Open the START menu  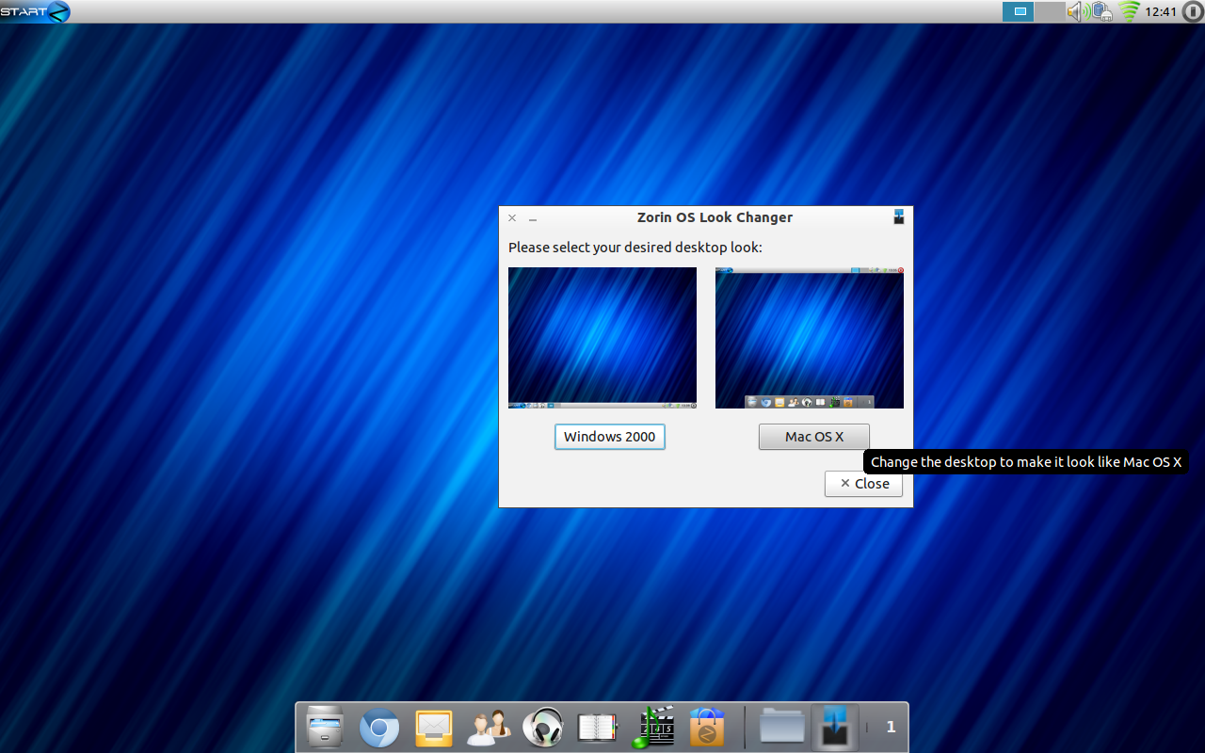click(x=36, y=12)
